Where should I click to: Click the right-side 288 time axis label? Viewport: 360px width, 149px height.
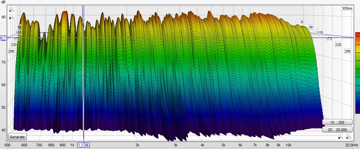pos(347,51)
